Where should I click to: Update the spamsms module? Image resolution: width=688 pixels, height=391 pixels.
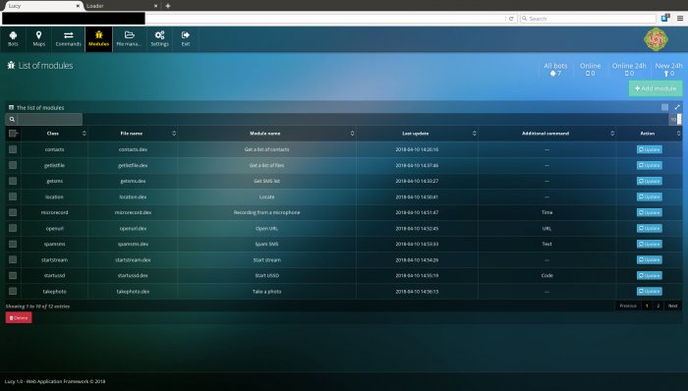(650, 245)
